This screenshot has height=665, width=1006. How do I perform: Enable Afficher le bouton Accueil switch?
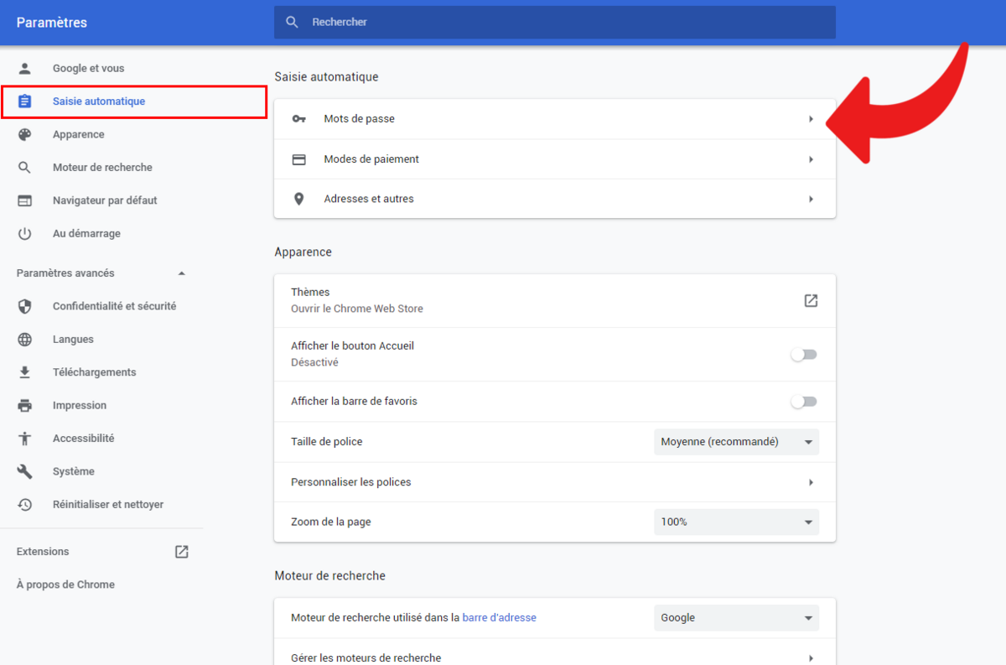tap(804, 355)
